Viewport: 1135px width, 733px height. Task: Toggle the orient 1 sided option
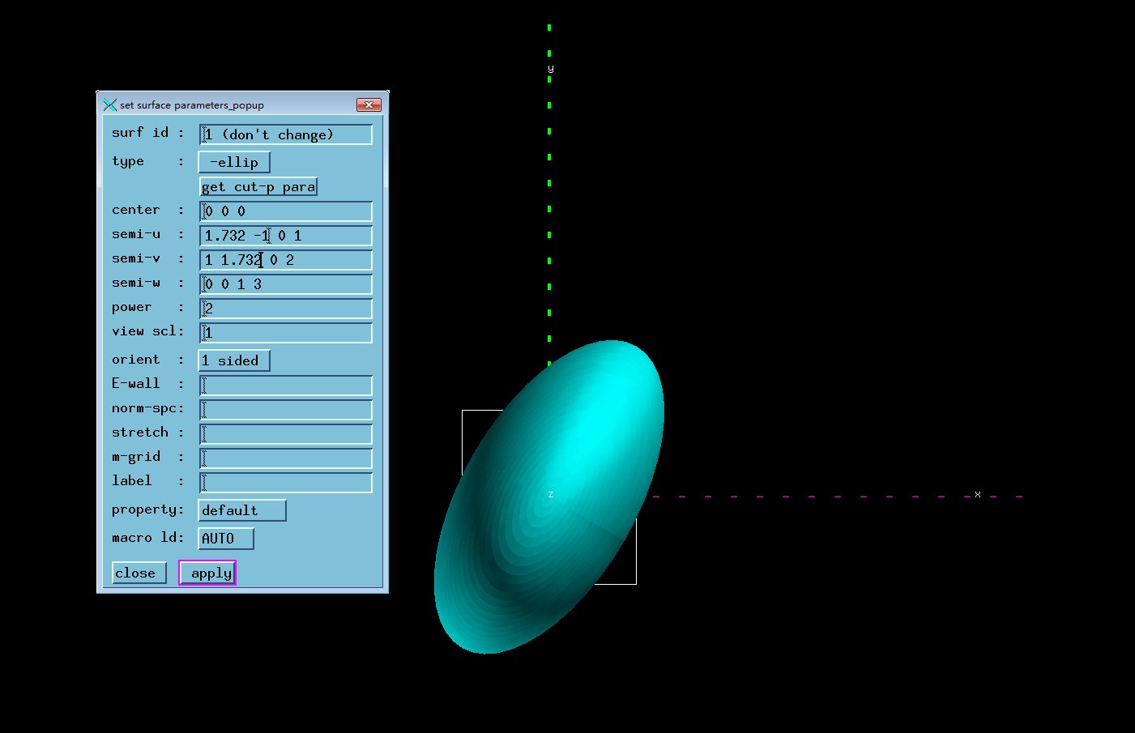tap(234, 360)
